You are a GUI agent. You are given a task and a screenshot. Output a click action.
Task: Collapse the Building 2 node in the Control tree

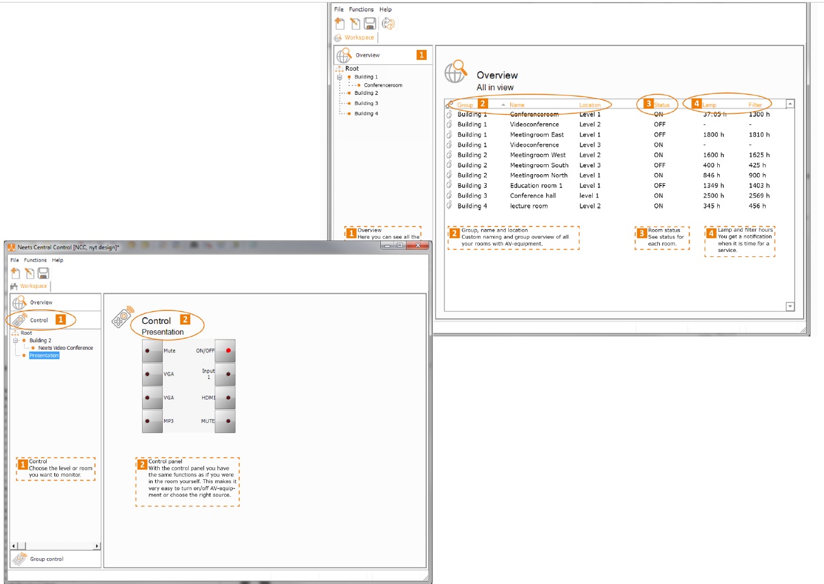tap(16, 340)
